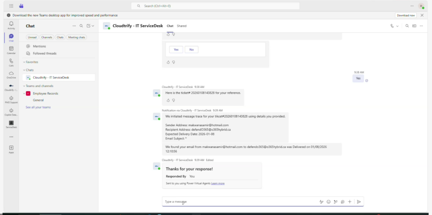
Task: Open the Calendar app in sidebar
Action: point(11,50)
